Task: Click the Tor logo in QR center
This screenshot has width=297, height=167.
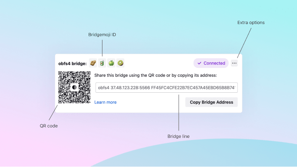Action: pyautogui.click(x=74, y=87)
